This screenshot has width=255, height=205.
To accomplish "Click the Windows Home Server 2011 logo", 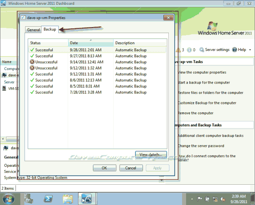I will pos(225,29).
